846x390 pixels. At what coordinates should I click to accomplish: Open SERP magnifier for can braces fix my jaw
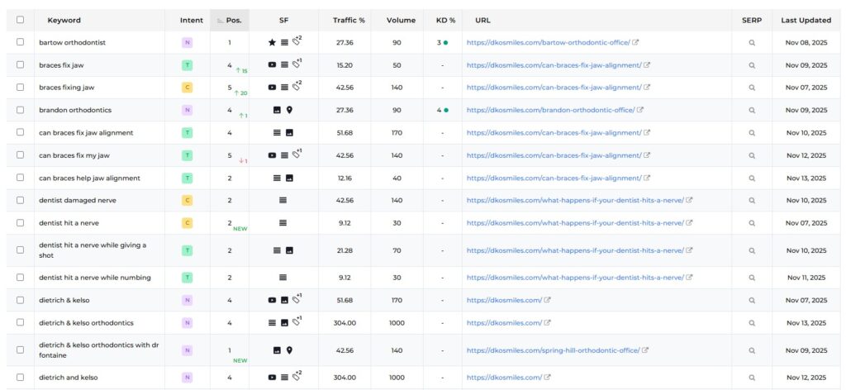coord(752,155)
